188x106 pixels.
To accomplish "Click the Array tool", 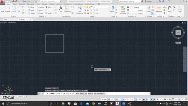I will pyautogui.click(x=48, y=13).
